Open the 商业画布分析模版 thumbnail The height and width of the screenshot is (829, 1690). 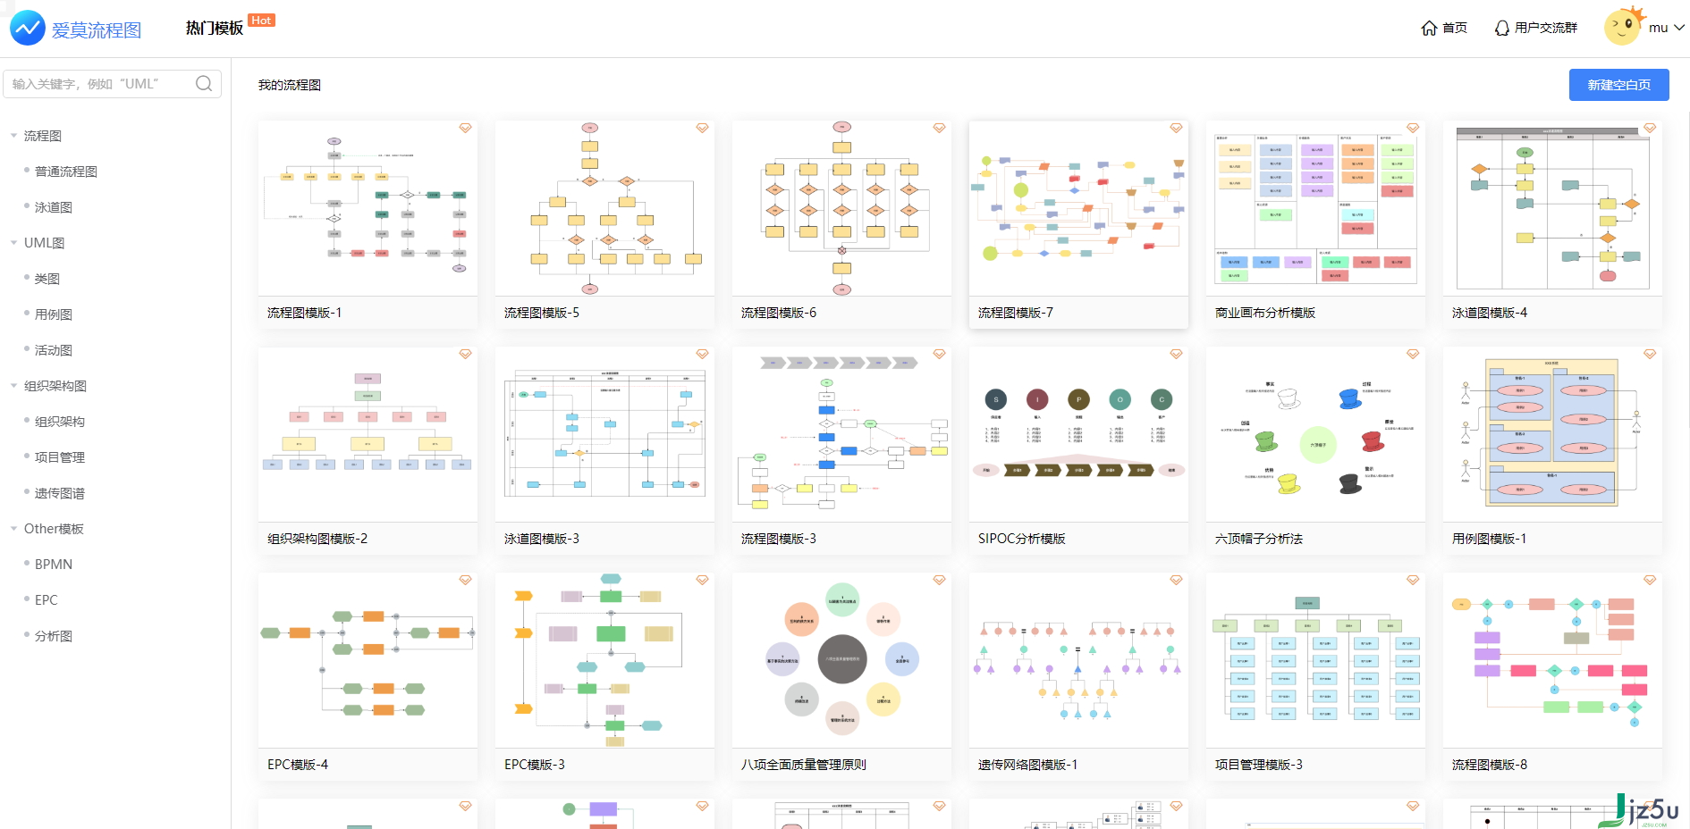click(1315, 208)
